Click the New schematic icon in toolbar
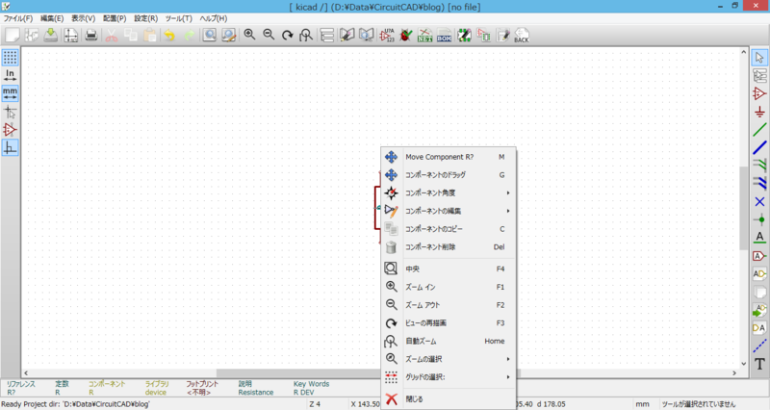This screenshot has height=410, width=770. pos(13,36)
